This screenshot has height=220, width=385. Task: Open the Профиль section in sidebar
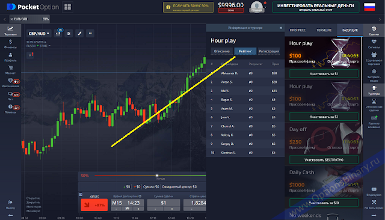pos(10,57)
